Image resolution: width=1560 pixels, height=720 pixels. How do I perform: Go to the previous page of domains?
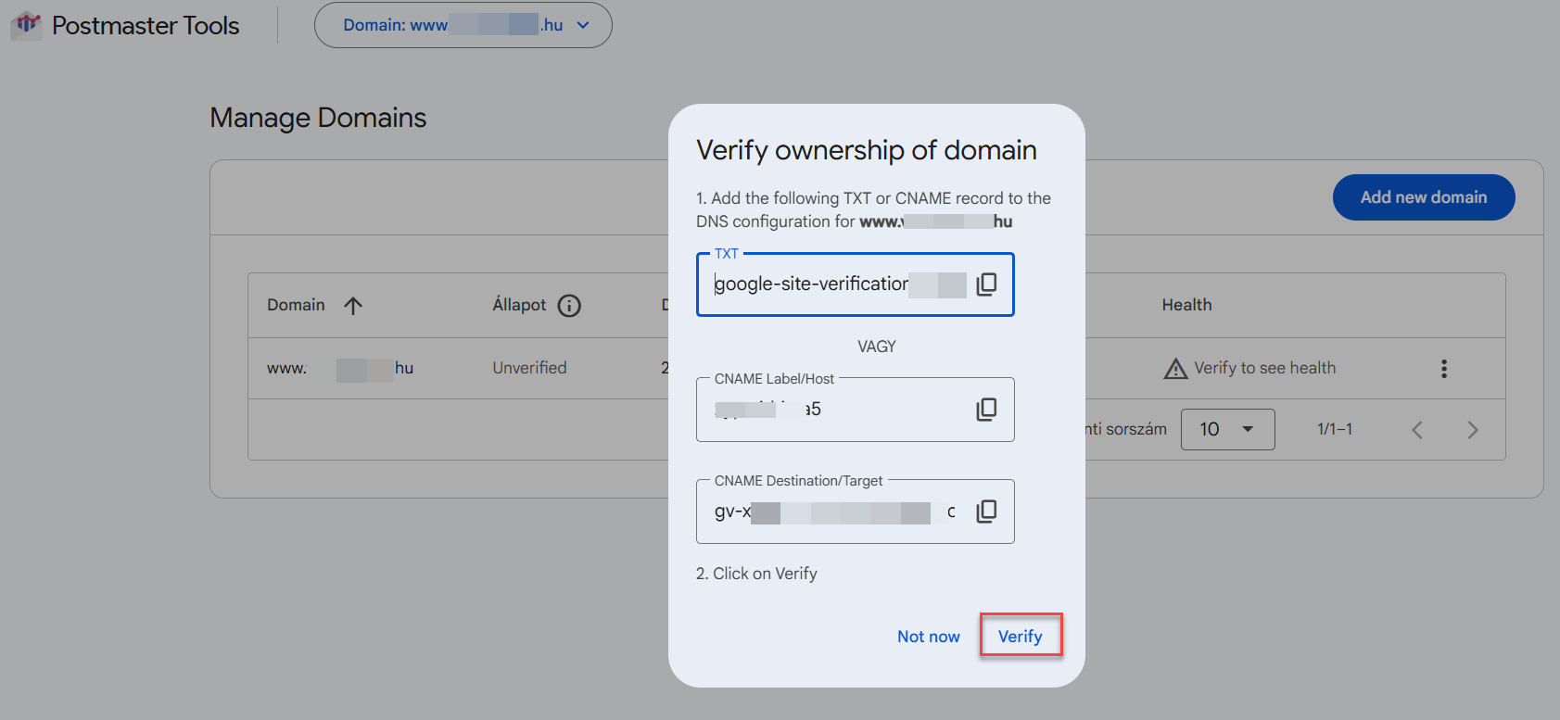coord(1417,430)
